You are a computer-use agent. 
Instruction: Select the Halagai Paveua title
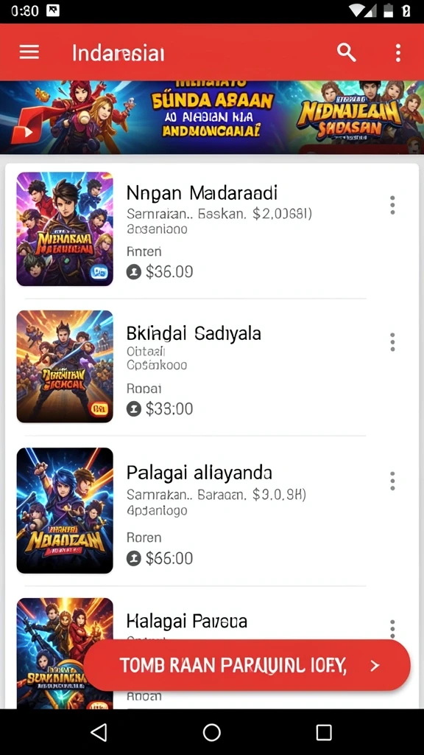186,621
